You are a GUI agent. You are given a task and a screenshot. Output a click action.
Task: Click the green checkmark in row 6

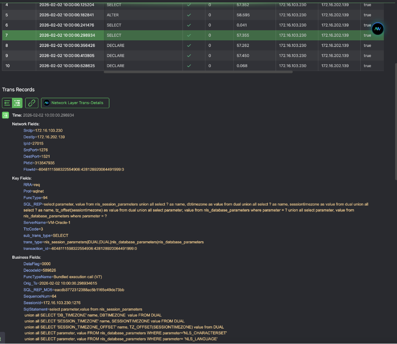pyautogui.click(x=189, y=25)
